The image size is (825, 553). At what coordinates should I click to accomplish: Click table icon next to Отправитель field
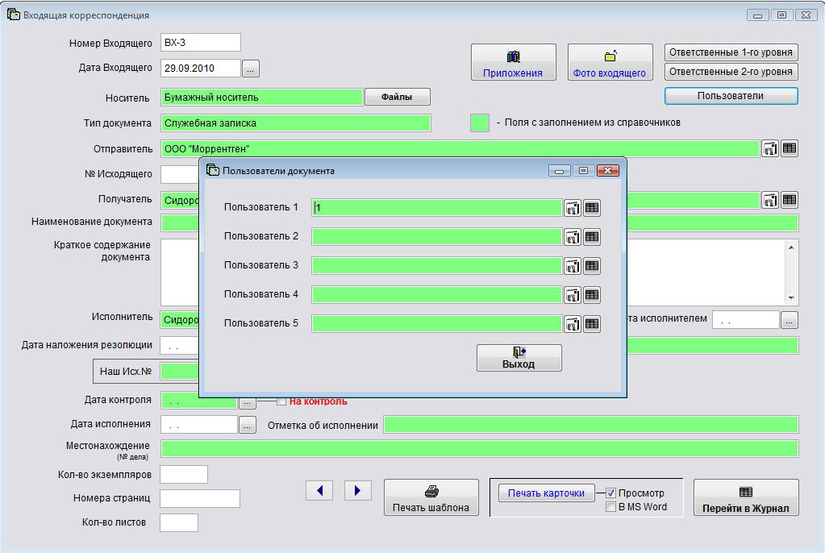pyautogui.click(x=790, y=148)
